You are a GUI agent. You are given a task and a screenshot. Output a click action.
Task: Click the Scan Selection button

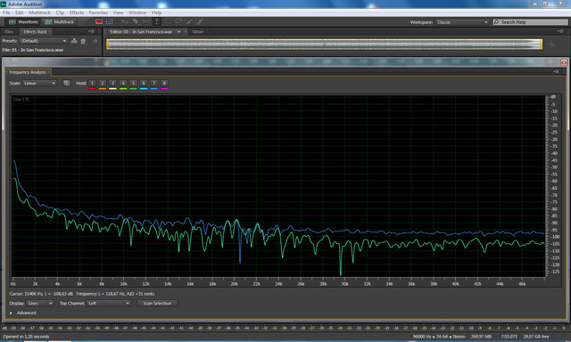157,303
